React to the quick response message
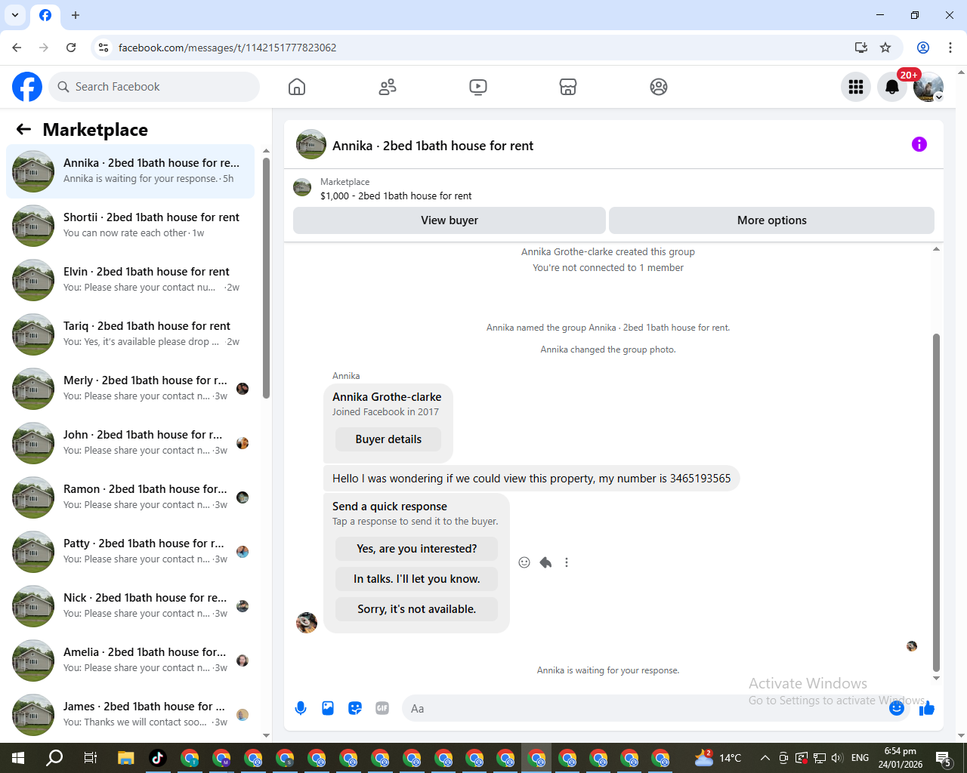The height and width of the screenshot is (773, 967). (524, 562)
